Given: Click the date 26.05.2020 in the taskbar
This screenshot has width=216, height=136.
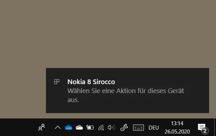Looking at the screenshot, I should [x=177, y=131].
